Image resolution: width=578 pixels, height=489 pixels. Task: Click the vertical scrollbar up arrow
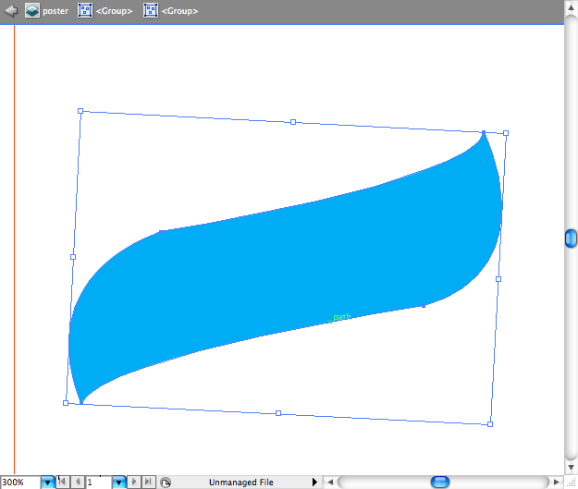(x=571, y=7)
